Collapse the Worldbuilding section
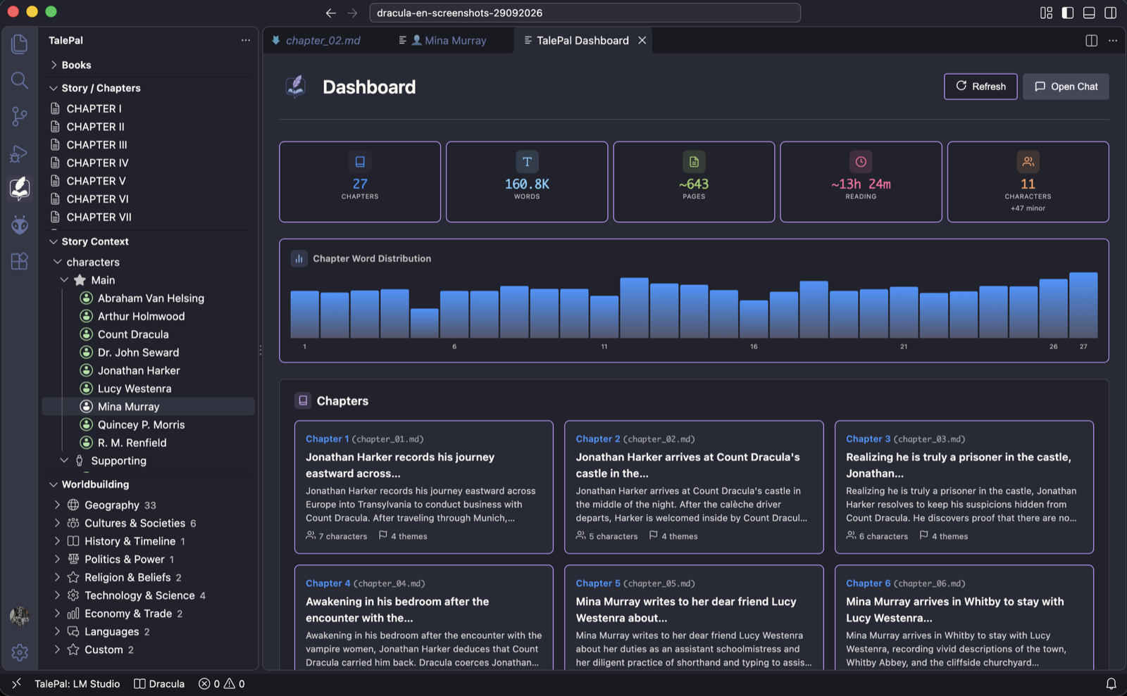Viewport: 1127px width, 696px height. point(54,484)
